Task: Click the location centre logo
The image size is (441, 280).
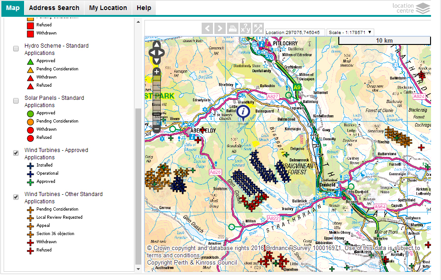Action: 411,8
